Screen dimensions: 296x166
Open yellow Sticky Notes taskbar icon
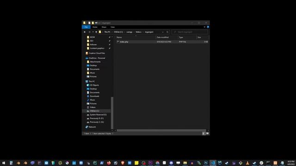(x=136, y=163)
